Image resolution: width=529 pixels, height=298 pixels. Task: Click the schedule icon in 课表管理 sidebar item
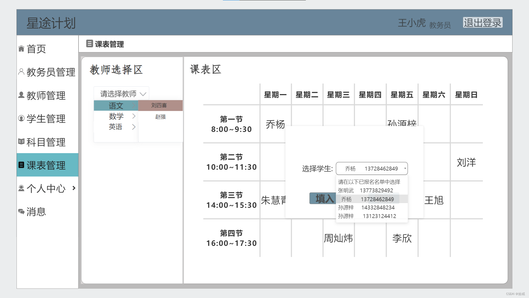click(21, 165)
